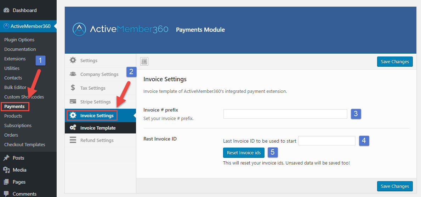Open Extensions submenu item
421x197 pixels.
pos(15,59)
